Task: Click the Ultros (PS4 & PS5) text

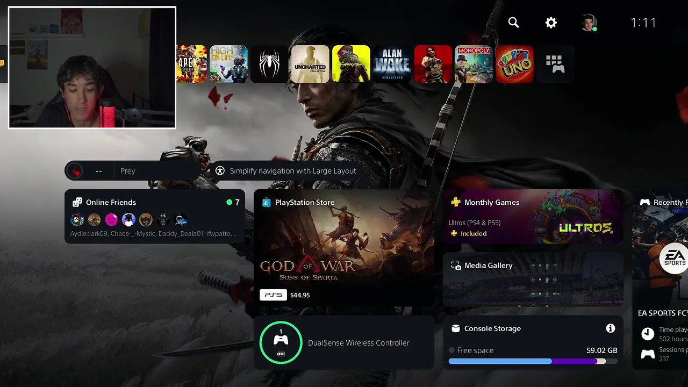Action: click(475, 223)
